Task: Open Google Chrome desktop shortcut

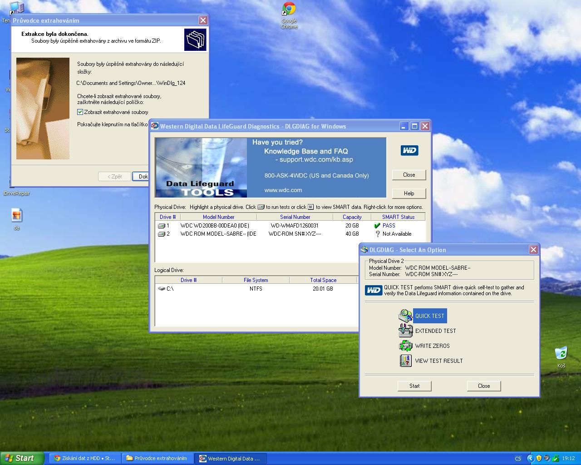Action: point(289,16)
